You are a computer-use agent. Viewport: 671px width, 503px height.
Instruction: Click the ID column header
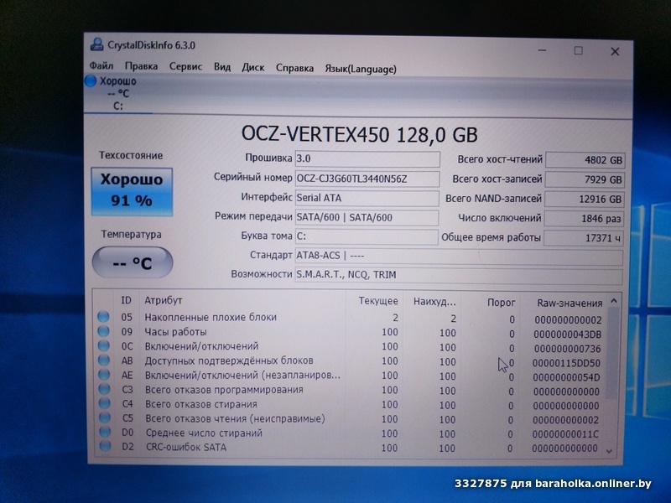pos(126,300)
